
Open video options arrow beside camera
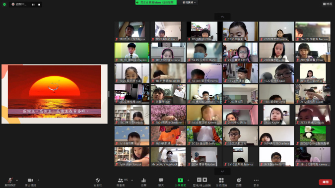(x=38, y=180)
